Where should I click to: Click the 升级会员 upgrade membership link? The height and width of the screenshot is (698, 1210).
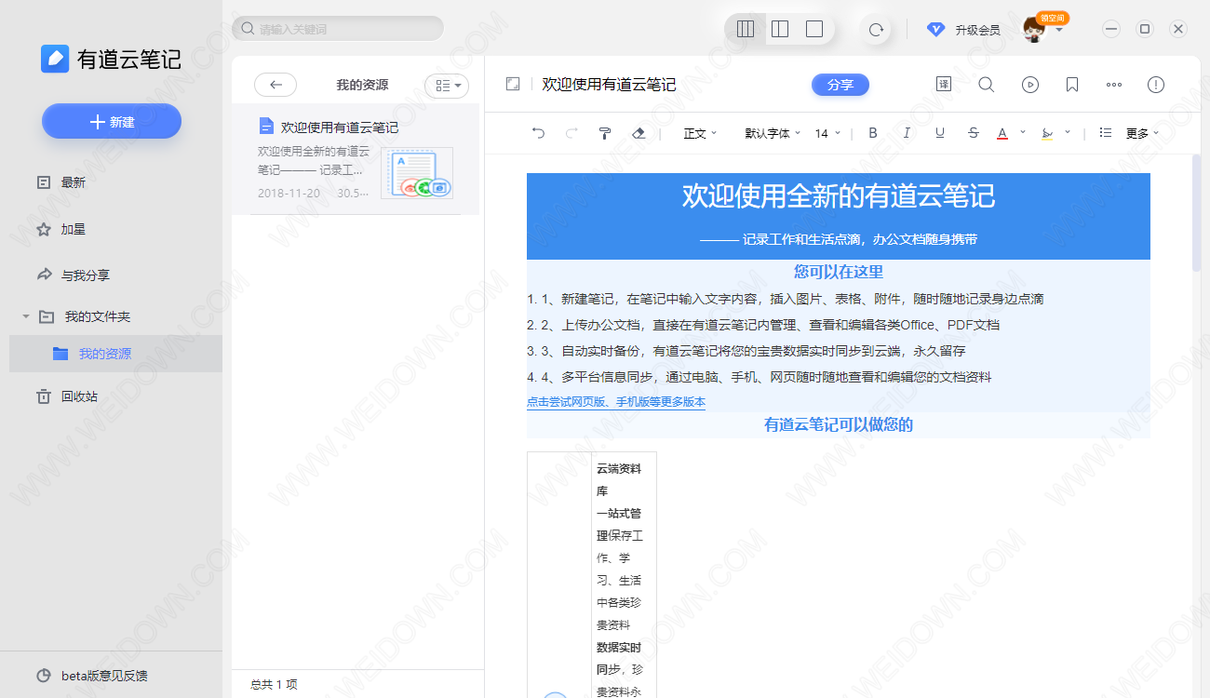(977, 30)
